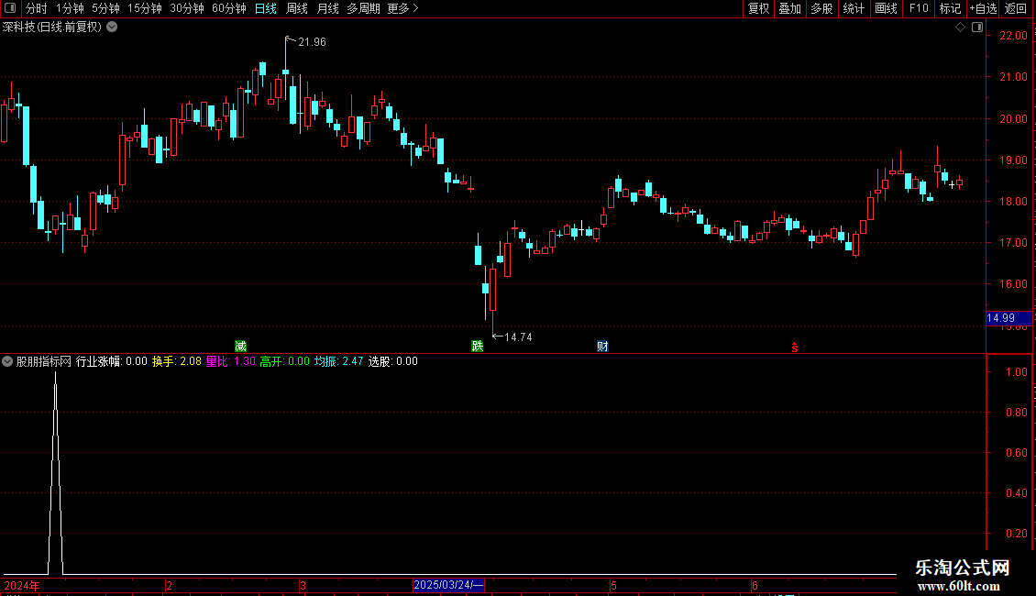Open the 统计 statistics tool
The width and height of the screenshot is (1036, 596).
(853, 8)
